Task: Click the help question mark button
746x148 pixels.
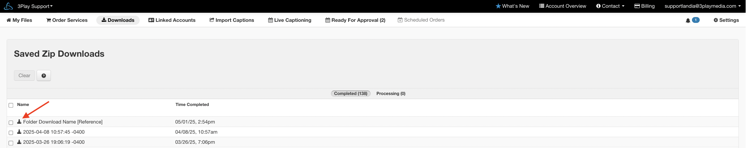Action: (44, 75)
